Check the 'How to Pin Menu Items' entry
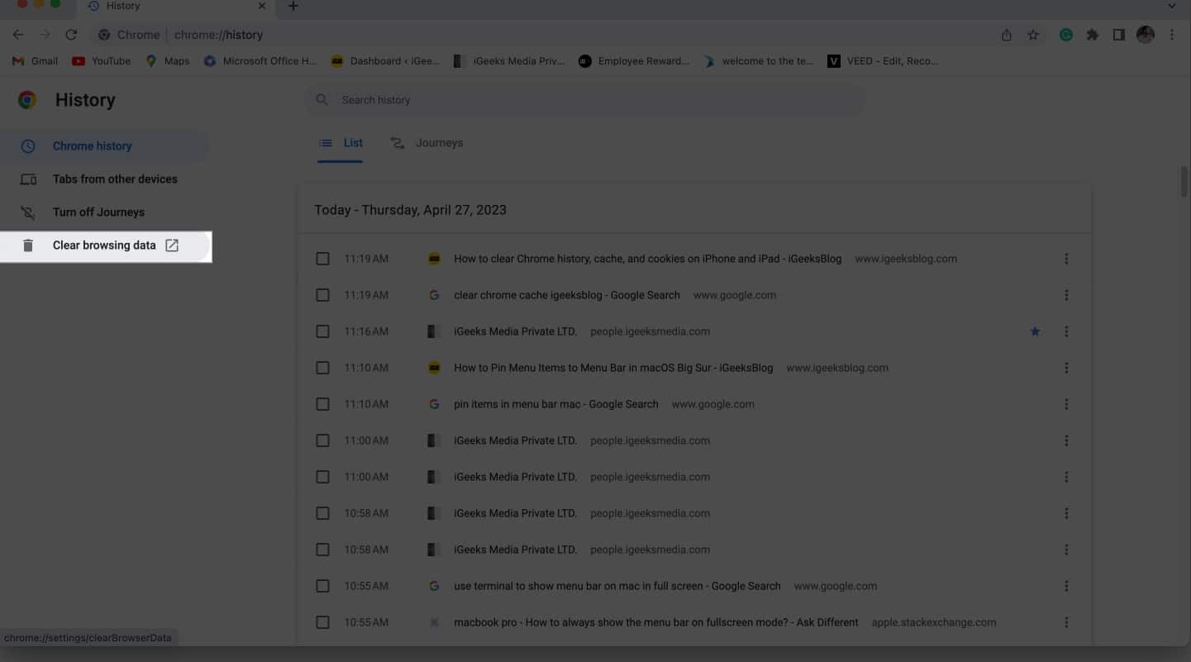The image size is (1191, 662). [322, 368]
